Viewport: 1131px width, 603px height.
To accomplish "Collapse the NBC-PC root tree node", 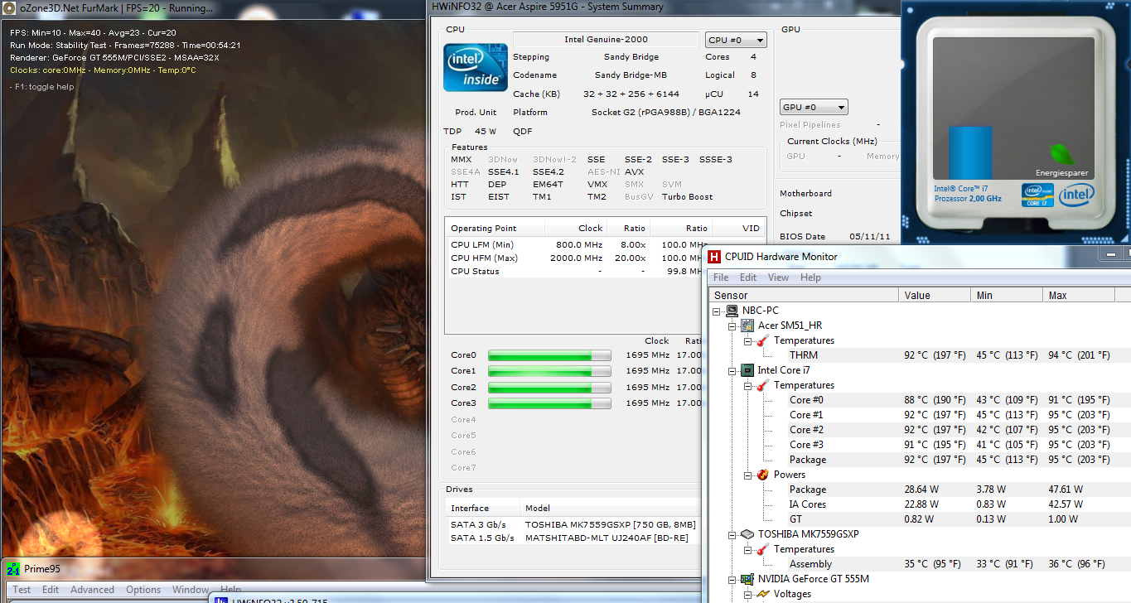I will coord(718,311).
